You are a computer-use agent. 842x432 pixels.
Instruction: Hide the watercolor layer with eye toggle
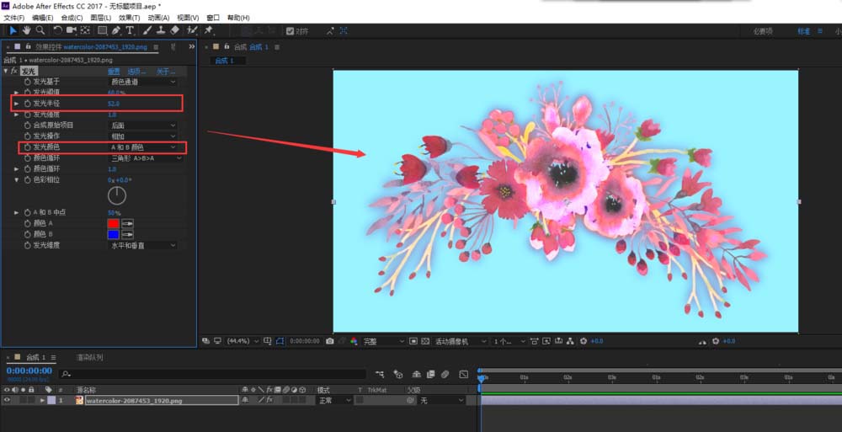coord(8,401)
